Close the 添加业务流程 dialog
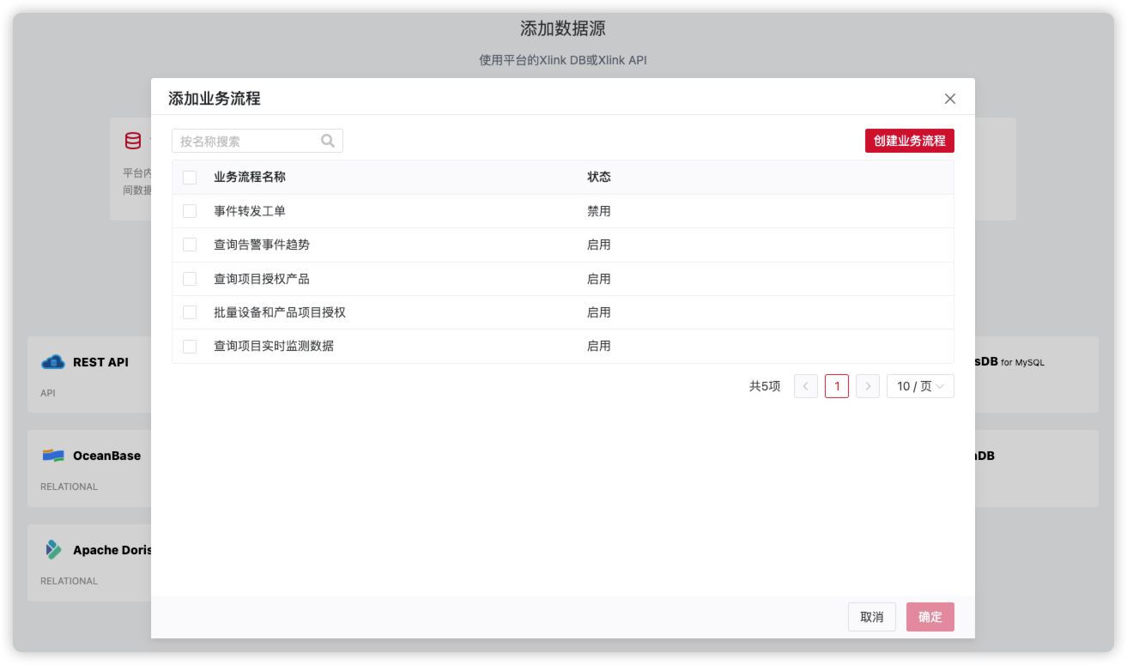The image size is (1127, 665). point(950,98)
